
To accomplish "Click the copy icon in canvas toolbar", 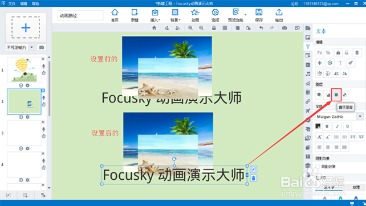I will click(x=237, y=28).
